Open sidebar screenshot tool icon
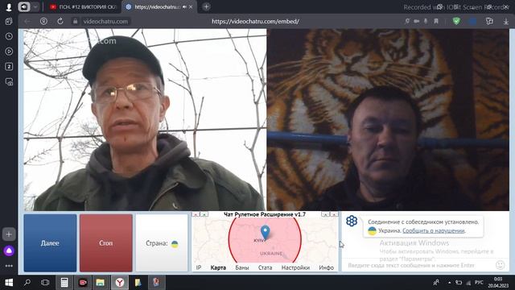Image resolution: width=515 pixels, height=290 pixels. click(9, 81)
